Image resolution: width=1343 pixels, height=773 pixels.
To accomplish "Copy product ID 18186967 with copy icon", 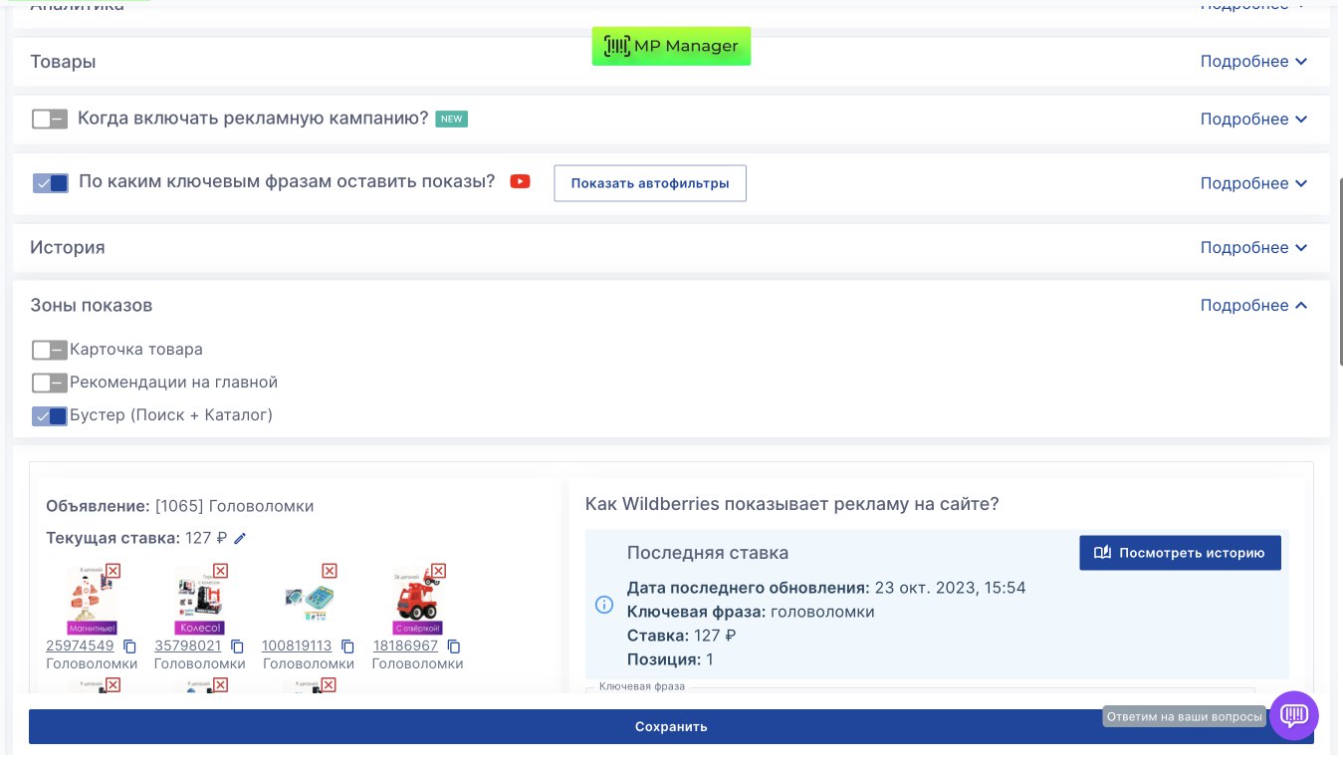I will tap(454, 646).
